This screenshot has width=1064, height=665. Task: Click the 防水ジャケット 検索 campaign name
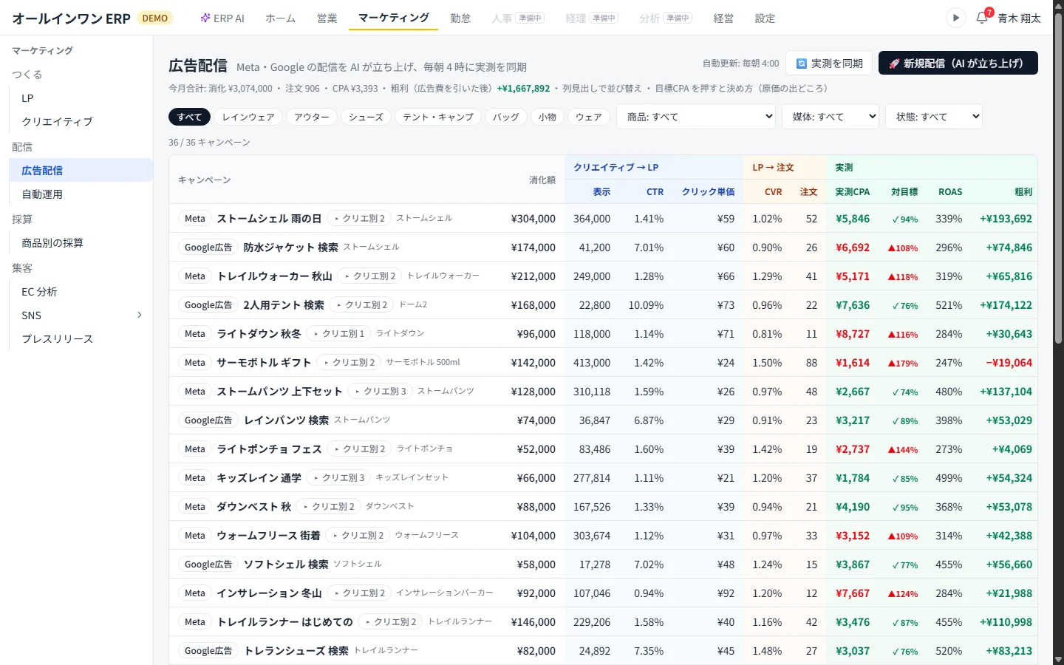291,248
